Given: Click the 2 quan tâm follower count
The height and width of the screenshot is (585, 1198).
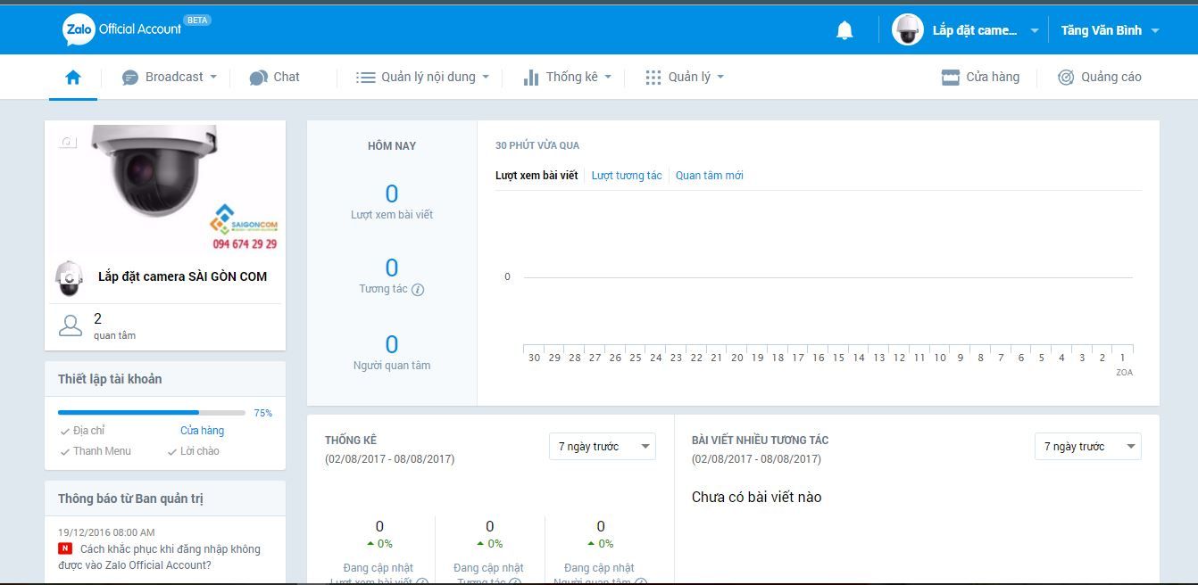Looking at the screenshot, I should [114, 326].
